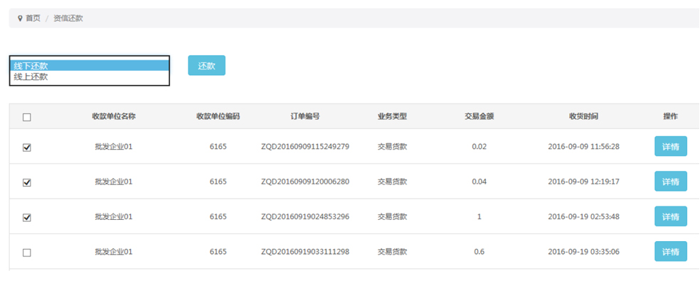This screenshot has width=700, height=290.
Task: Click the 收货时间 column header
Action: [583, 116]
